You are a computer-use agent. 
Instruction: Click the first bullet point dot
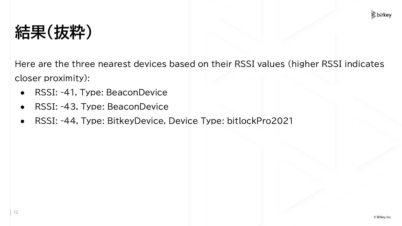click(x=23, y=93)
